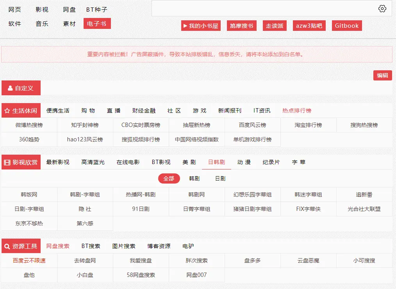The height and width of the screenshot is (289, 396).
Task: Select the 电子书 category in top navigation
Action: pos(97,23)
